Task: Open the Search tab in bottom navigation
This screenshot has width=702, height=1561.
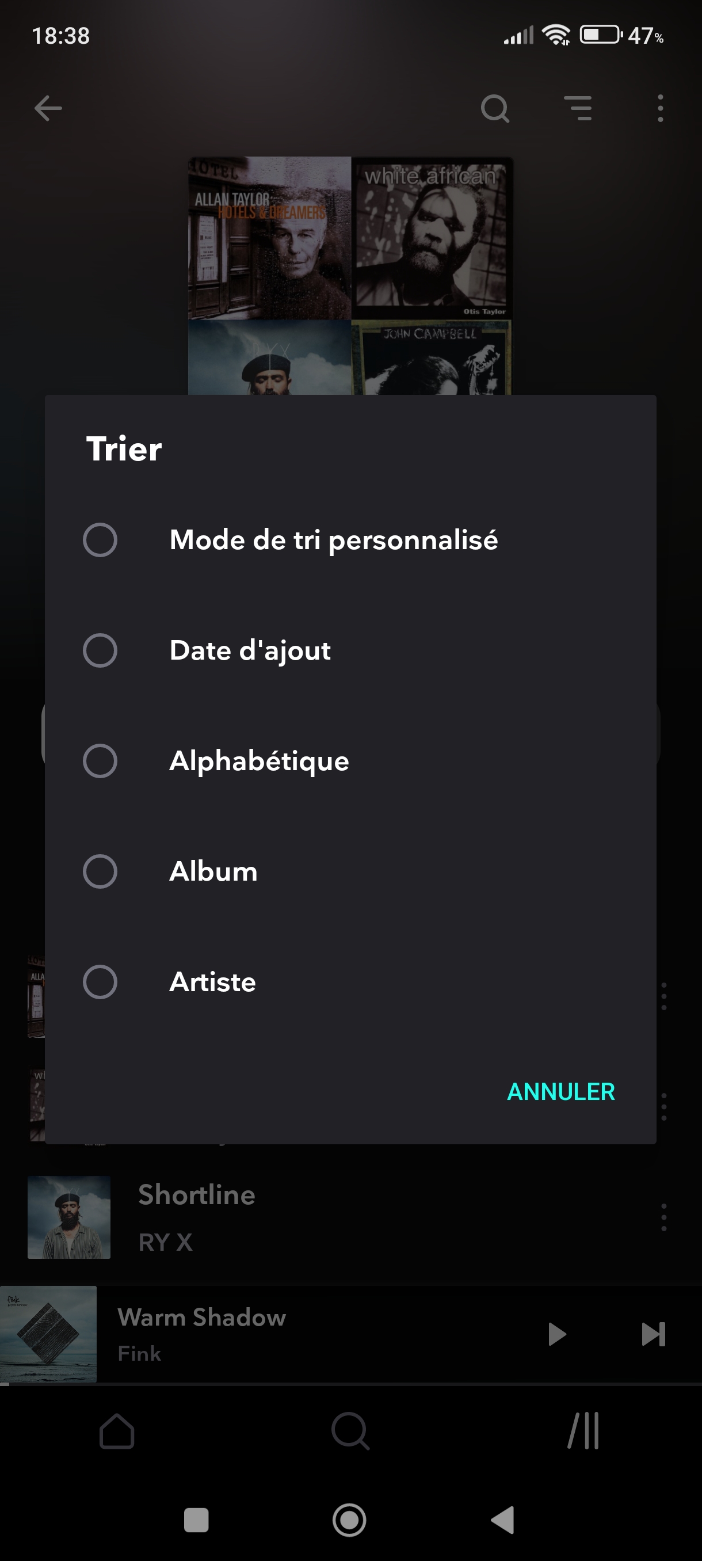Action: pos(350,1431)
